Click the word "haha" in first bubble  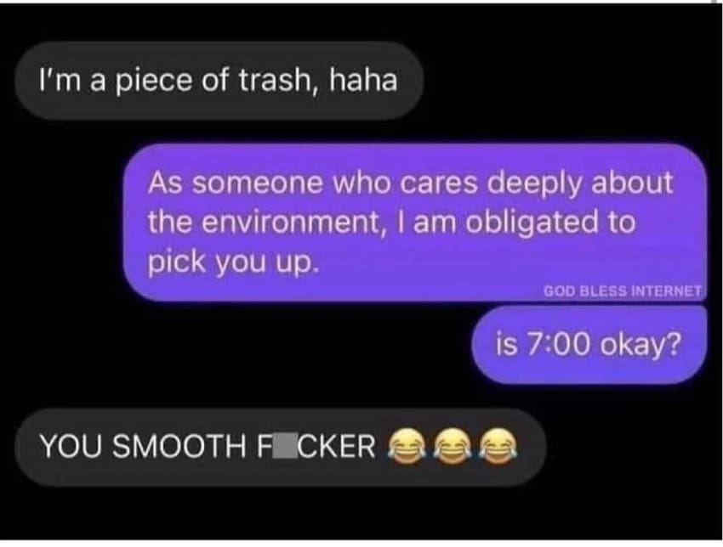(x=362, y=80)
